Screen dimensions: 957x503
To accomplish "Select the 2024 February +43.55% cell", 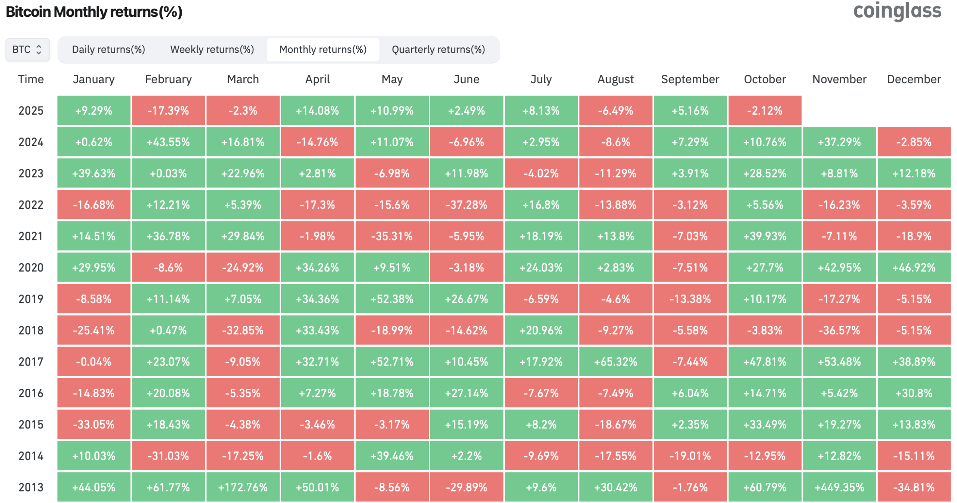I will [x=168, y=142].
